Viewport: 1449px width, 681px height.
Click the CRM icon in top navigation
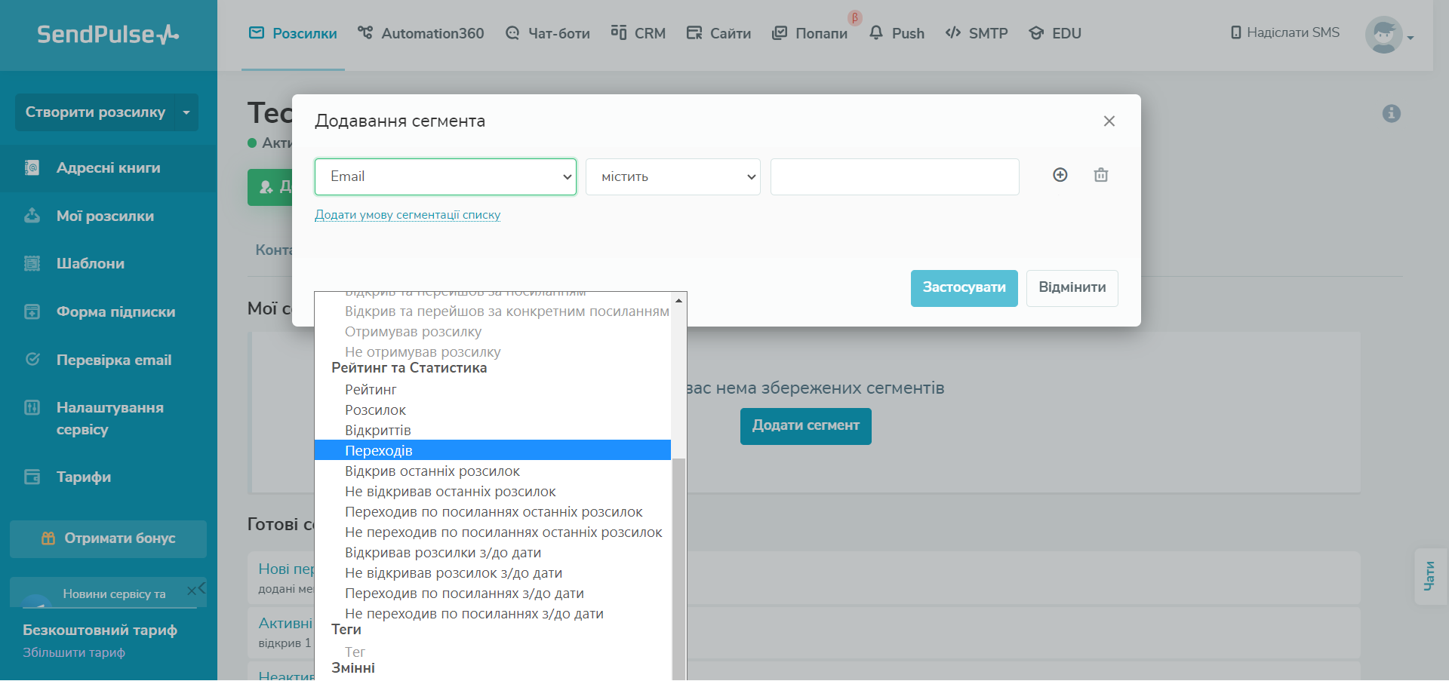[x=619, y=32]
